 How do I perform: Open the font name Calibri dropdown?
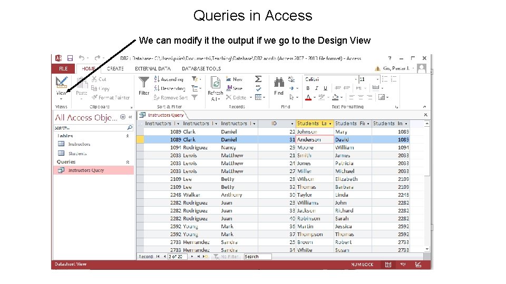tap(356, 79)
